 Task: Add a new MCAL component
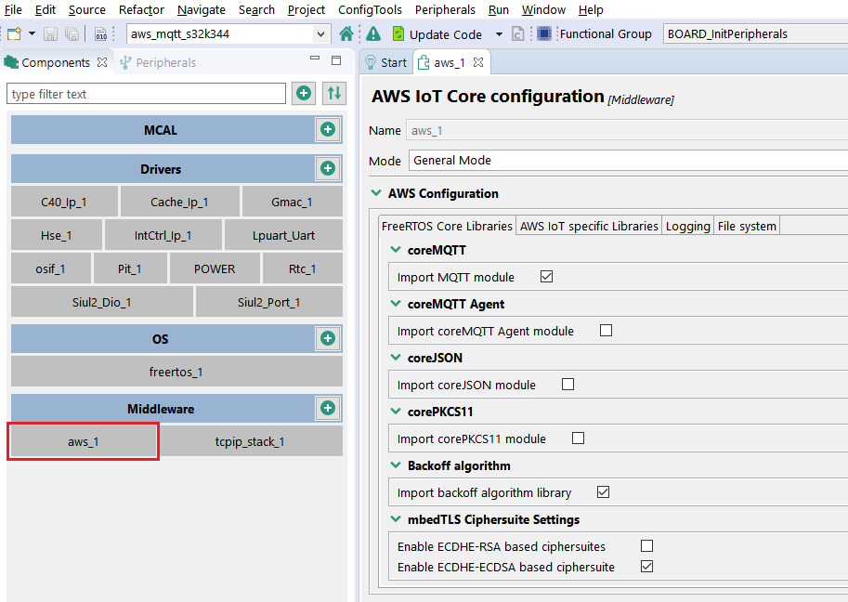pos(328,130)
